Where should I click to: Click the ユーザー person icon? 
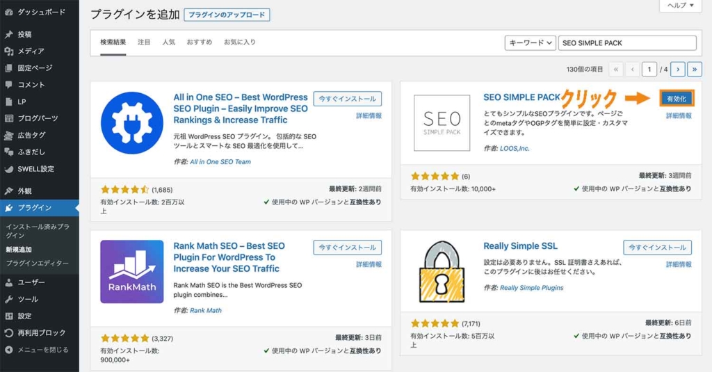tap(8, 282)
